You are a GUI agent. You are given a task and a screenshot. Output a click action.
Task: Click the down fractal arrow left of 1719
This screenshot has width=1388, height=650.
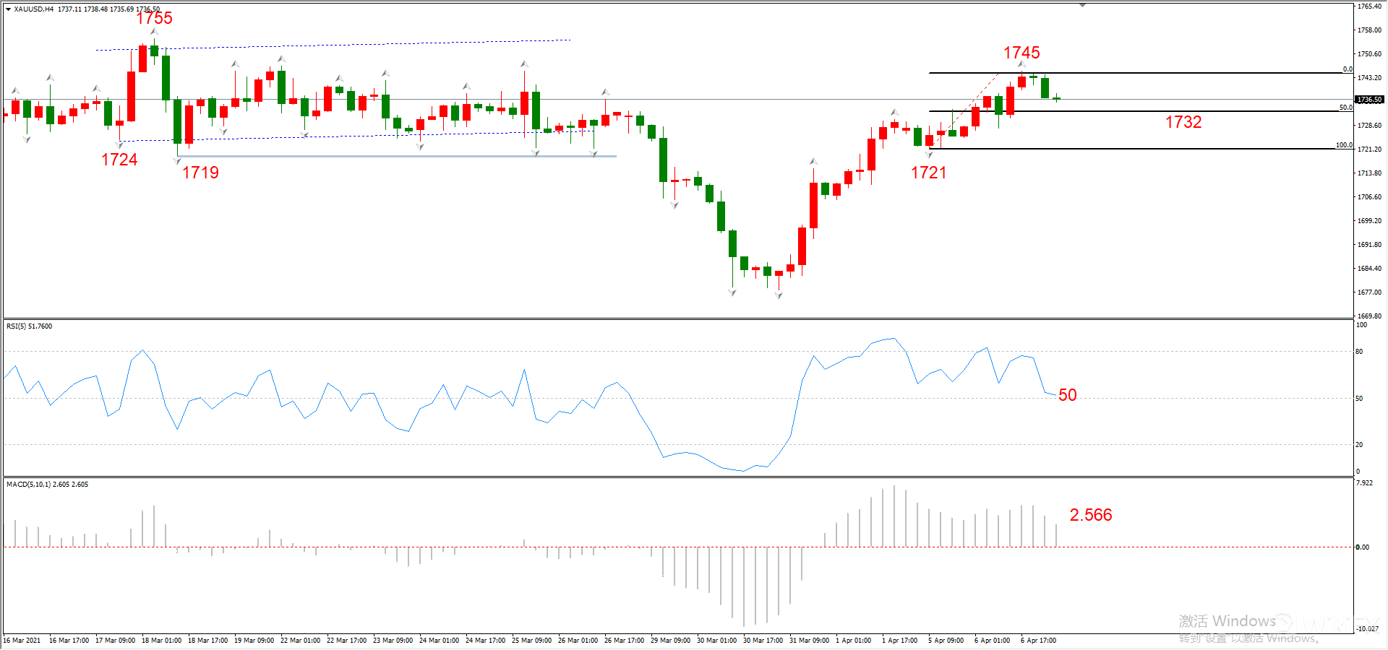click(177, 160)
